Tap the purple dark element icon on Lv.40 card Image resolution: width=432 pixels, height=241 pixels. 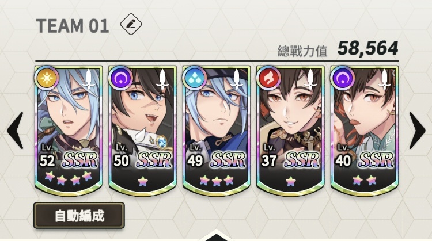pos(343,78)
